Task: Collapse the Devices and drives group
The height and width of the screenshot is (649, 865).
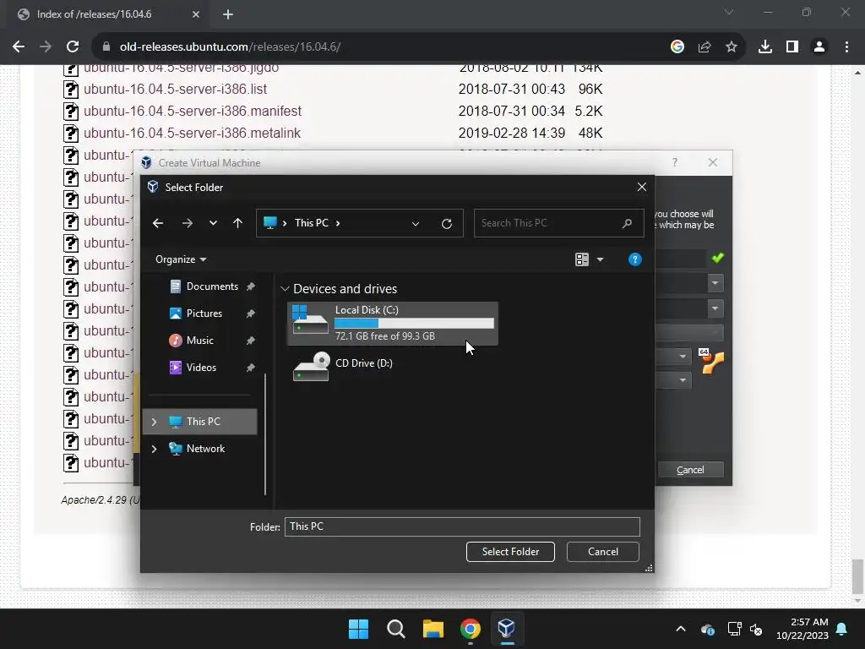Action: [285, 289]
